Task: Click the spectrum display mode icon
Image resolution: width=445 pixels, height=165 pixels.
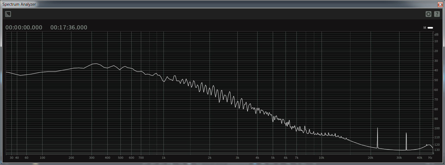Action: click(8, 14)
